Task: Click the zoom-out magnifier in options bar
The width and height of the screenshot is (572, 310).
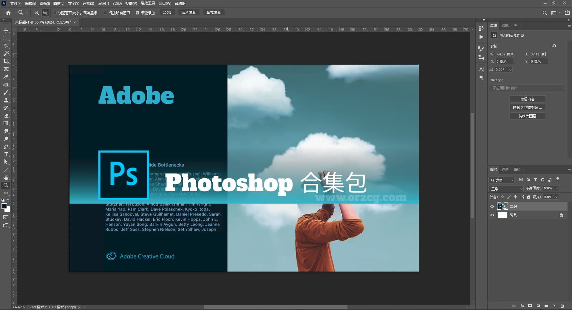Action: (45, 13)
